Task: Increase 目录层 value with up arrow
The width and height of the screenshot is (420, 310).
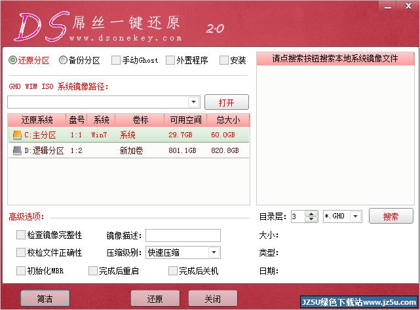Action: [x=311, y=214]
